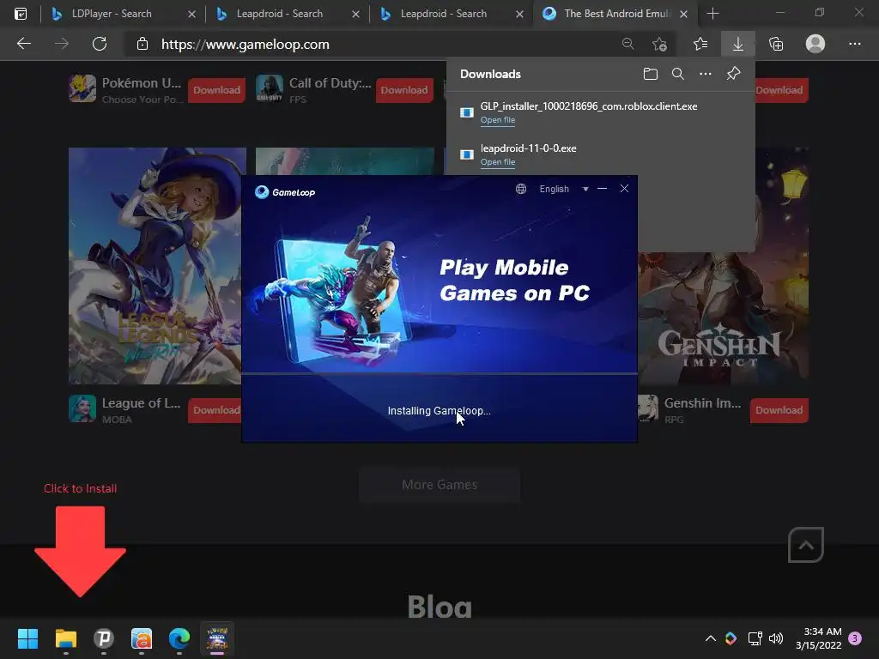The image size is (879, 659).
Task: Open more options in Downloads panel
Action: (706, 74)
